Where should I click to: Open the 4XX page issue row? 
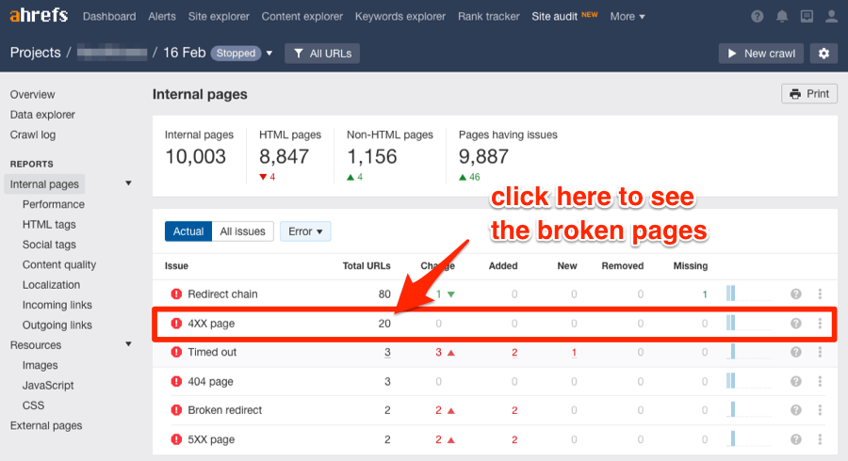tap(495, 324)
